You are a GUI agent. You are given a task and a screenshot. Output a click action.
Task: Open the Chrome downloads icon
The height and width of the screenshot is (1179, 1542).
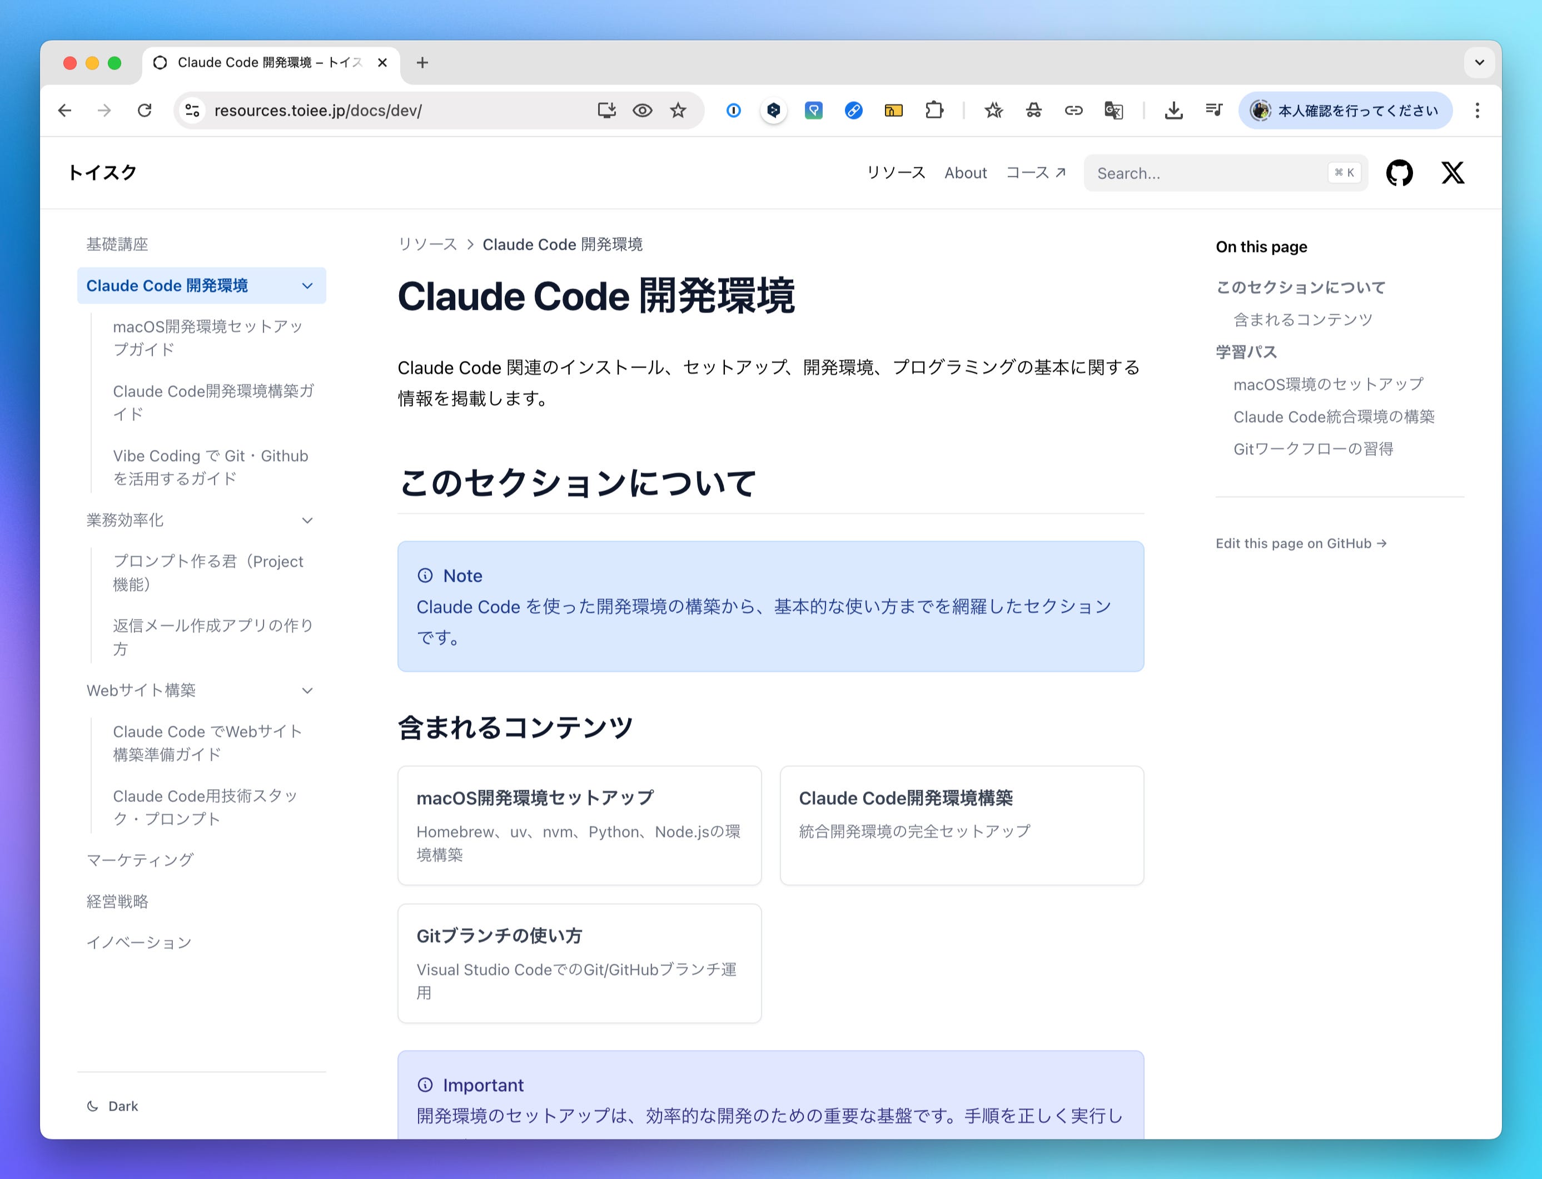click(x=1173, y=110)
